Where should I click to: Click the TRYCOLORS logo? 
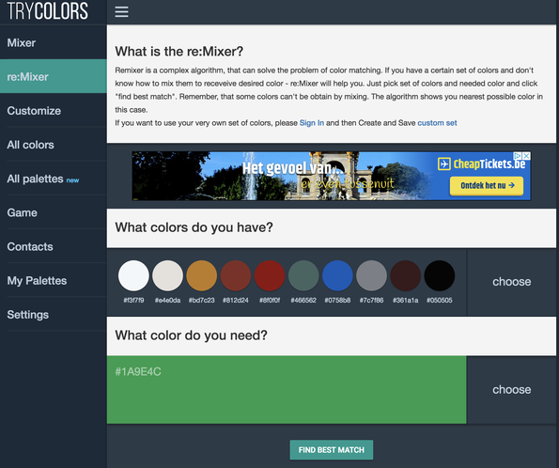coord(47,10)
